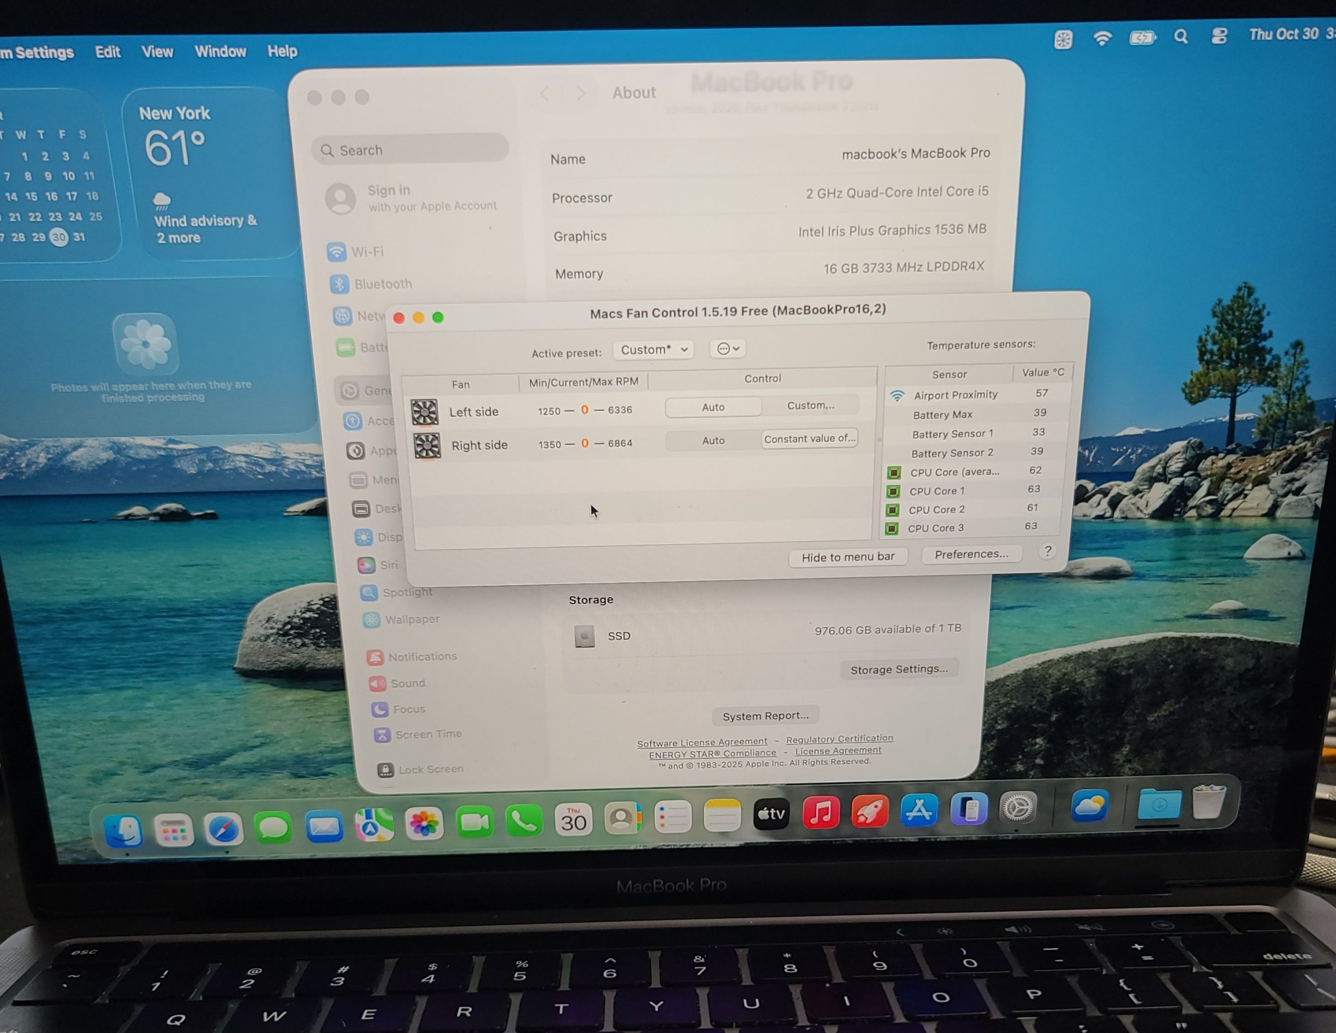
Task: Select Notifications in System Settings sidebar
Action: [412, 657]
